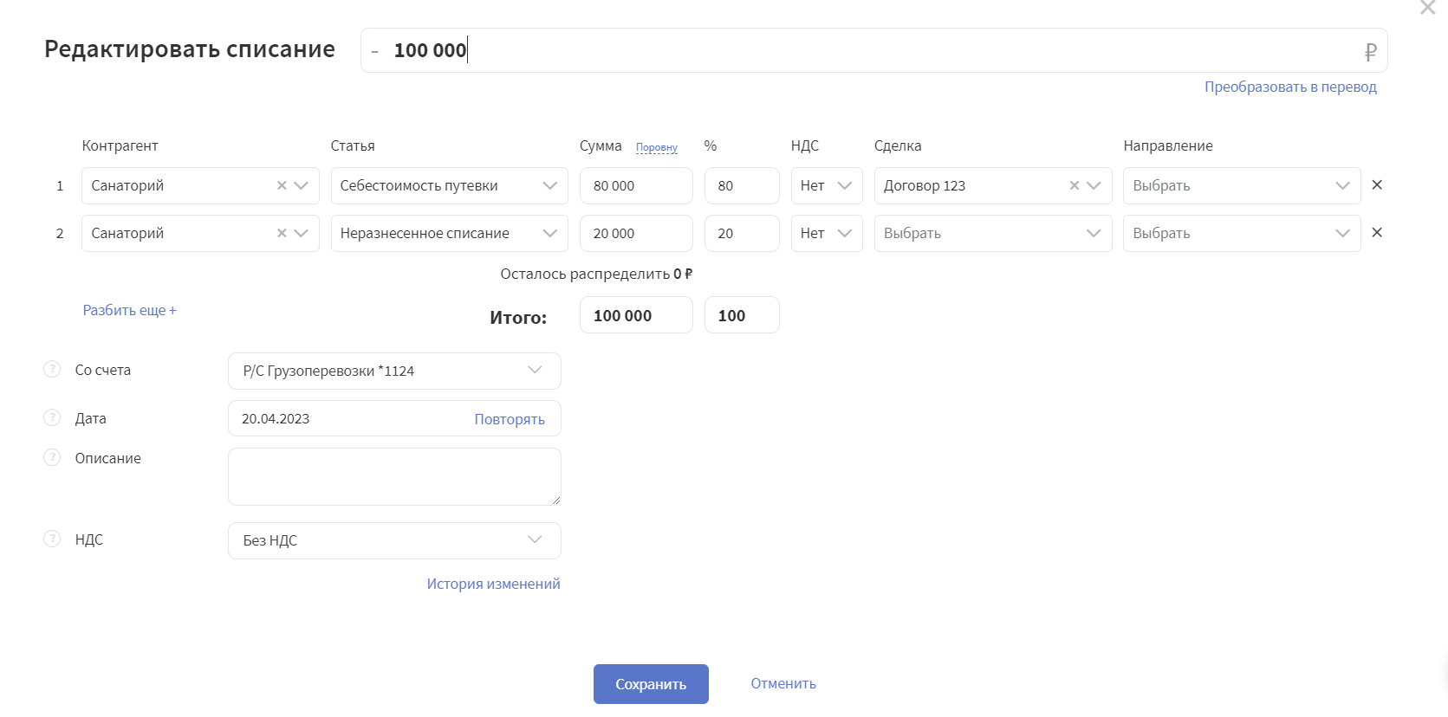1448x717 pixels.
Task: Open the row 2 contractor dropdown
Action: 302,233
